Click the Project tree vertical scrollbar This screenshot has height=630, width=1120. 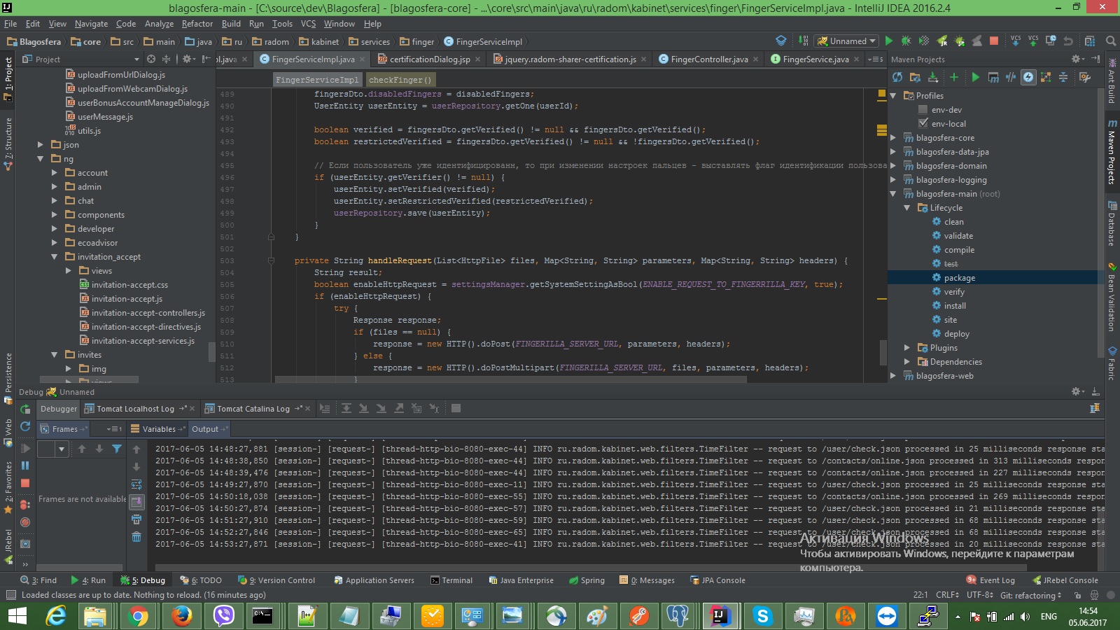point(212,352)
